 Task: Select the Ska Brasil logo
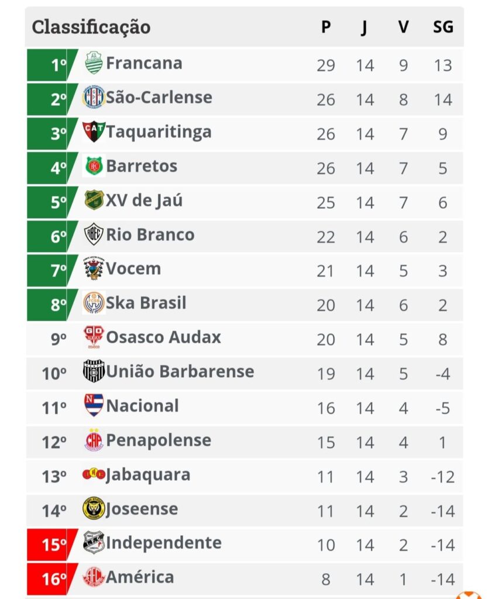pyautogui.click(x=94, y=302)
